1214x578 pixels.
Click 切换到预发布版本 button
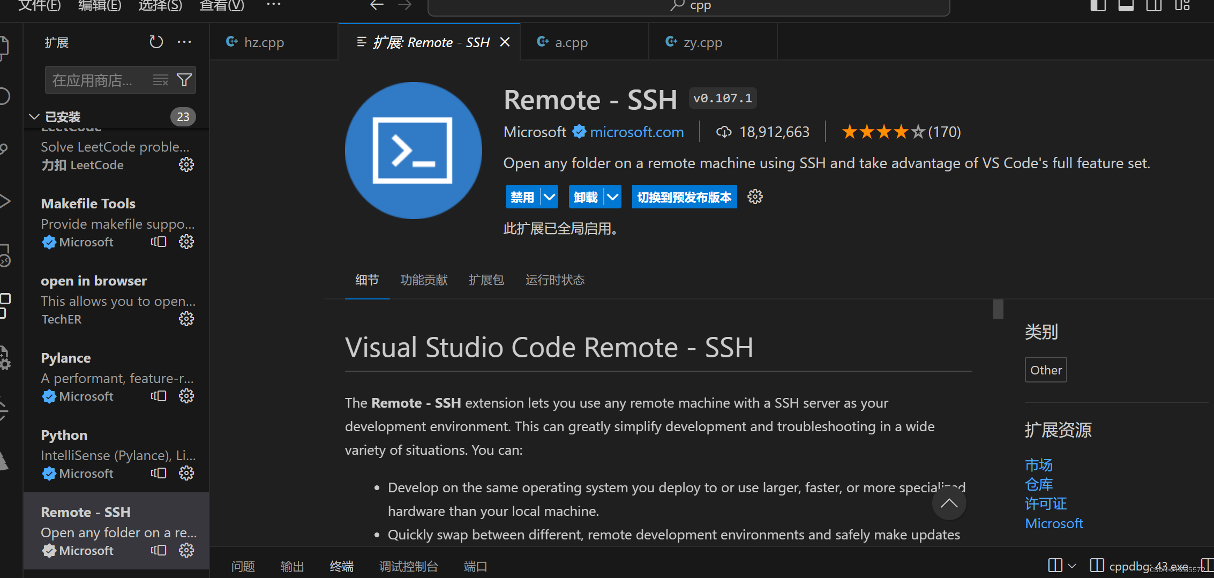point(684,197)
